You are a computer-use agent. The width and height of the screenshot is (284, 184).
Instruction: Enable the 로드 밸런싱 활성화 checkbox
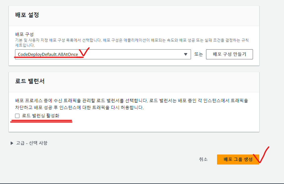17,116
